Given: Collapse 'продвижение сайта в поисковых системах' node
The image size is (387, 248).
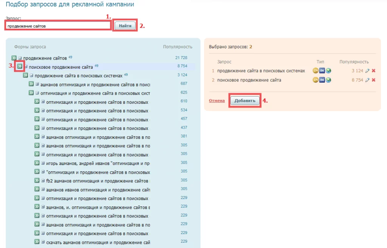Looking at the screenshot, I should [x=31, y=75].
